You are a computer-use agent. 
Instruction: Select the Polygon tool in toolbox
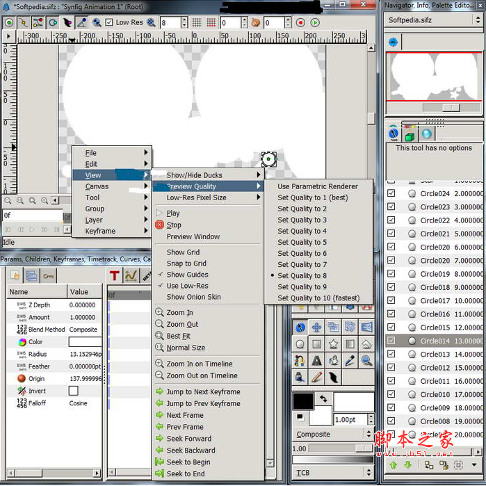pyautogui.click(x=366, y=344)
